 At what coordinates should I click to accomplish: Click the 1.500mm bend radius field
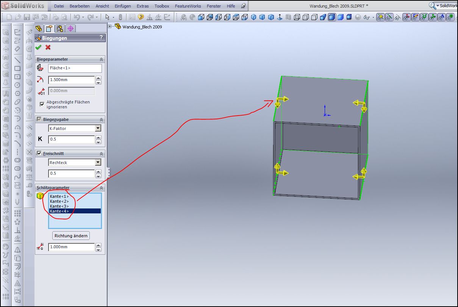(x=71, y=80)
